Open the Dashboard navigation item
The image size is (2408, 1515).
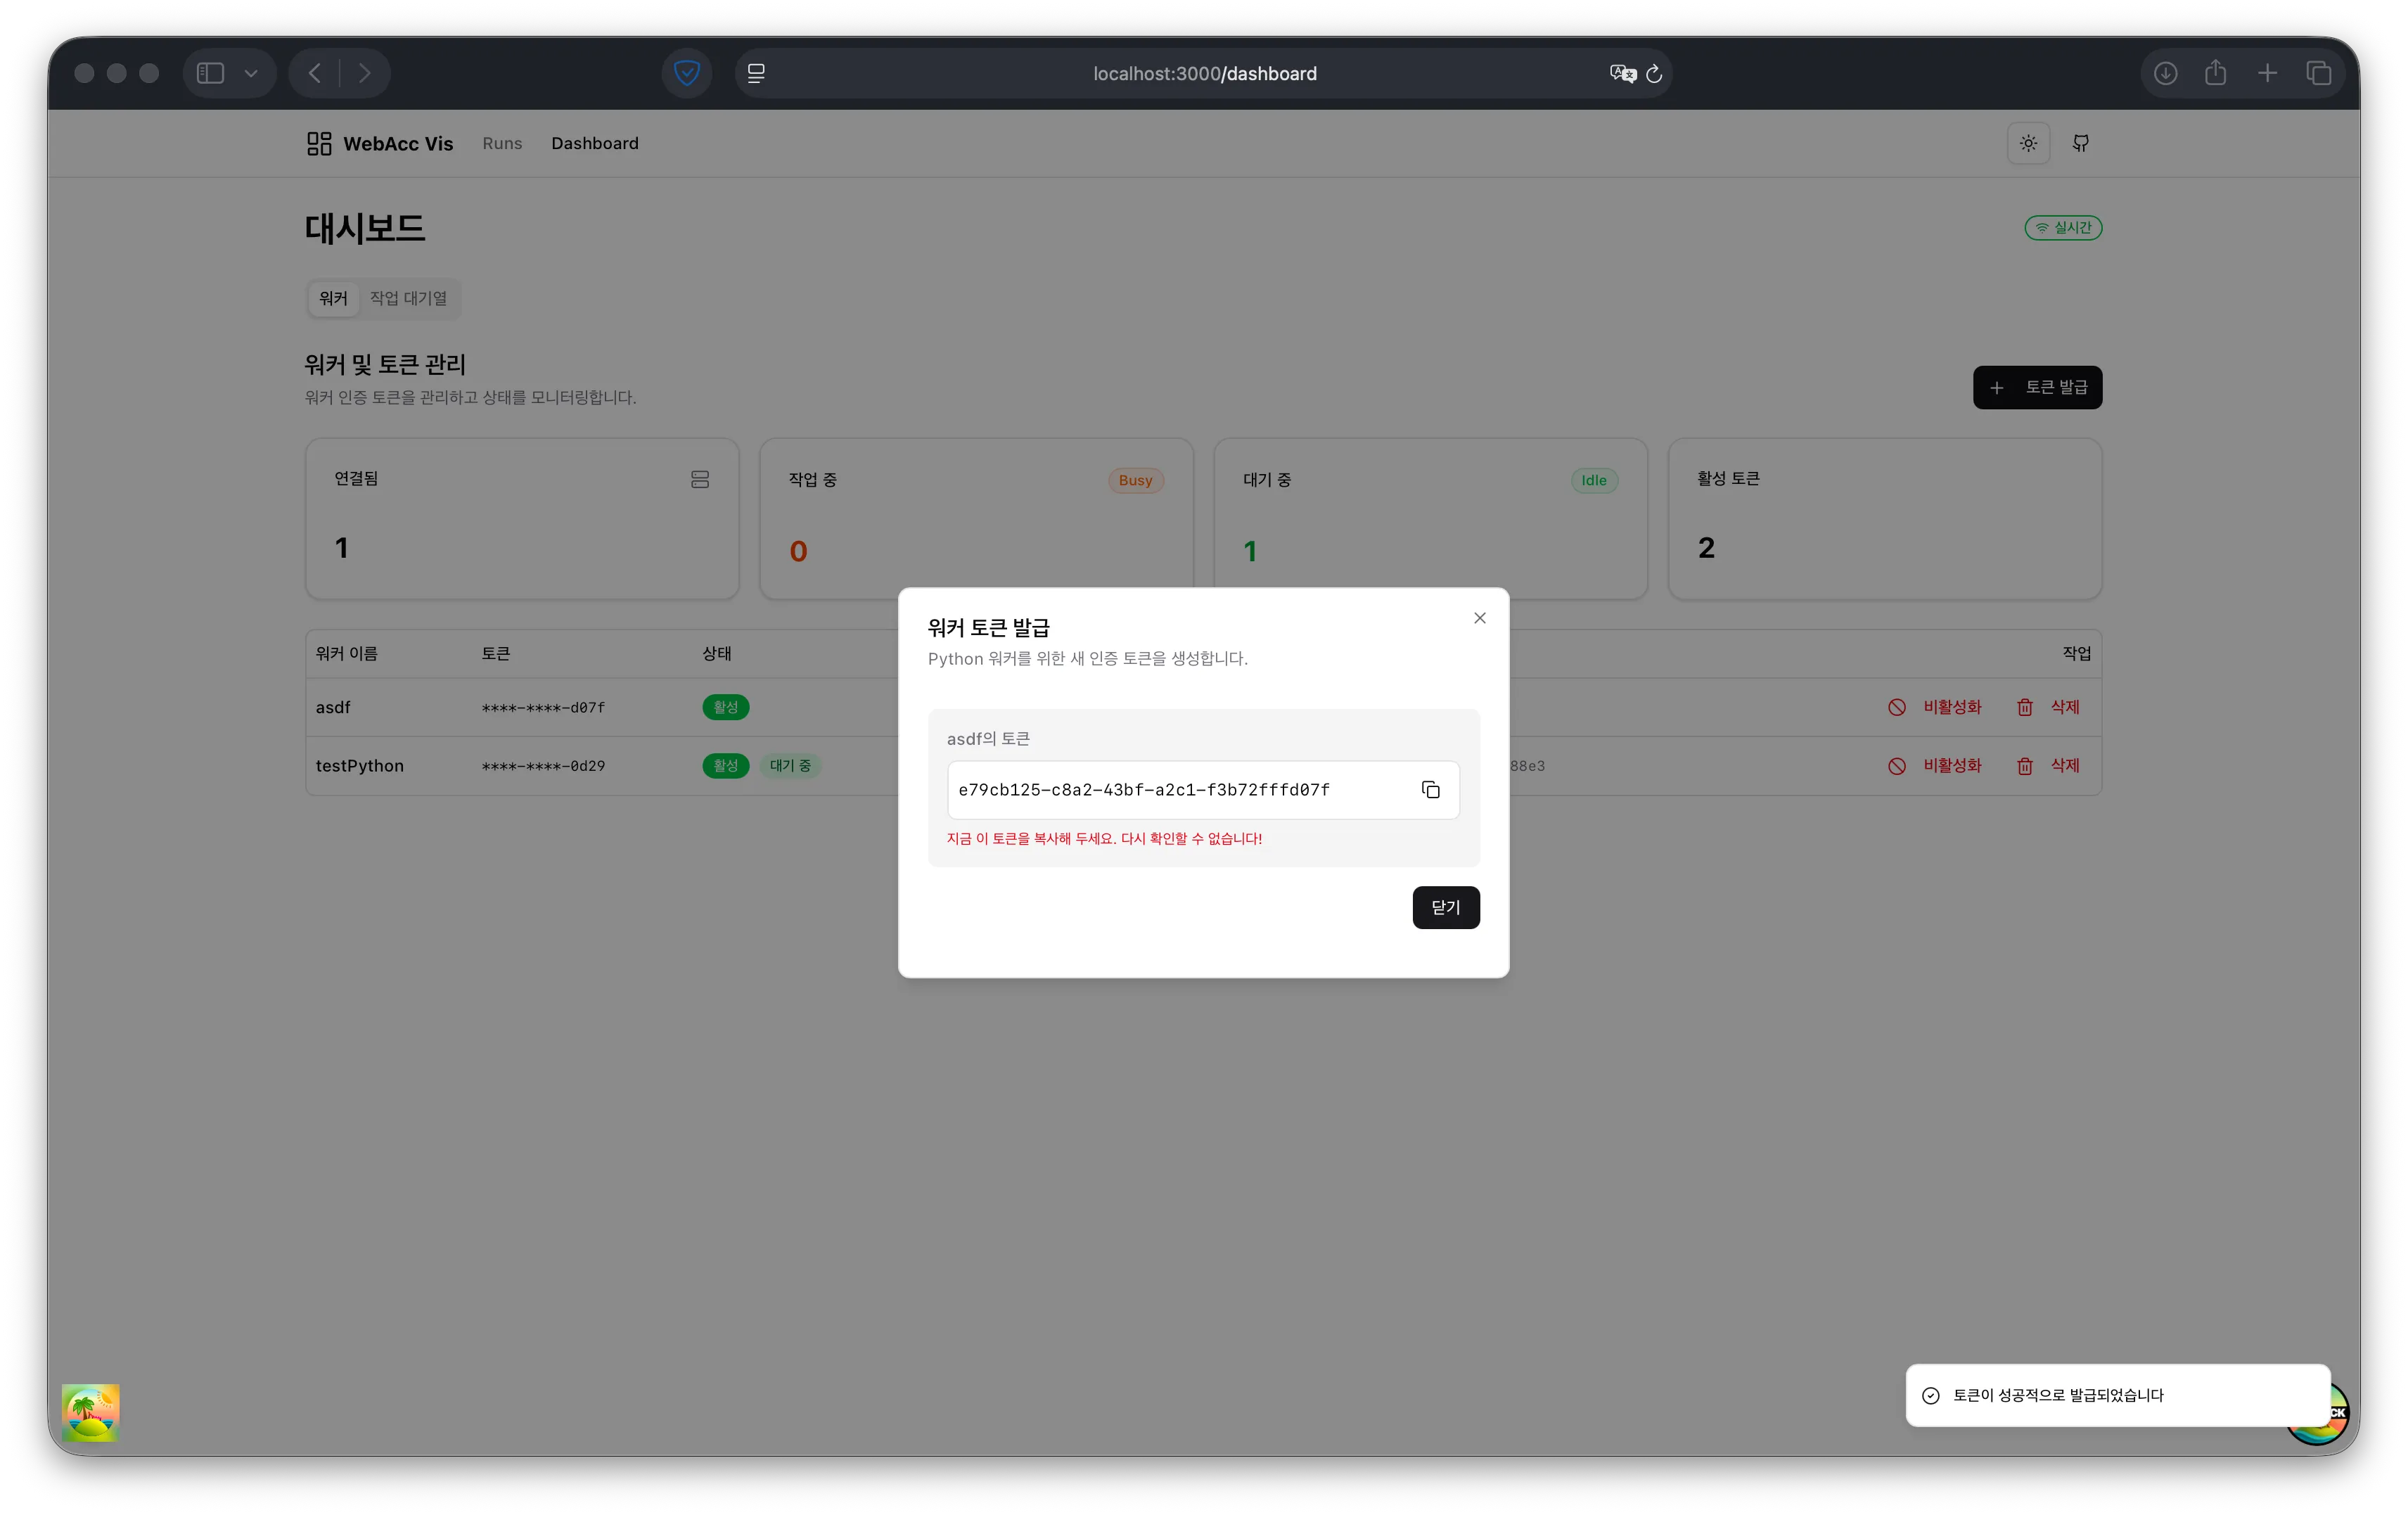[594, 143]
